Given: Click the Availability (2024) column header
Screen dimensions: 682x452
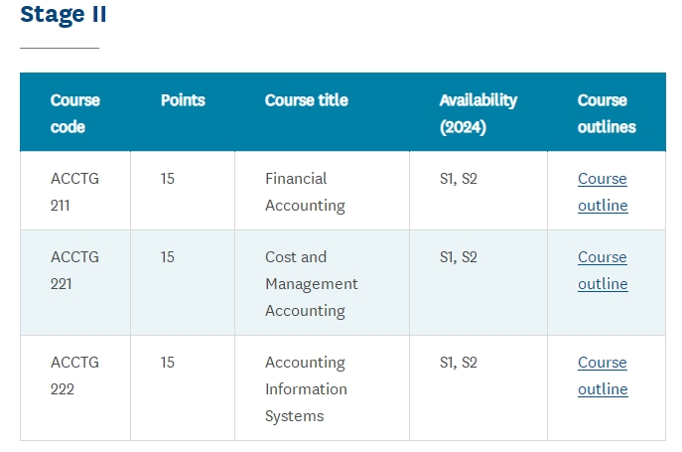Looking at the screenshot, I should 478,113.
